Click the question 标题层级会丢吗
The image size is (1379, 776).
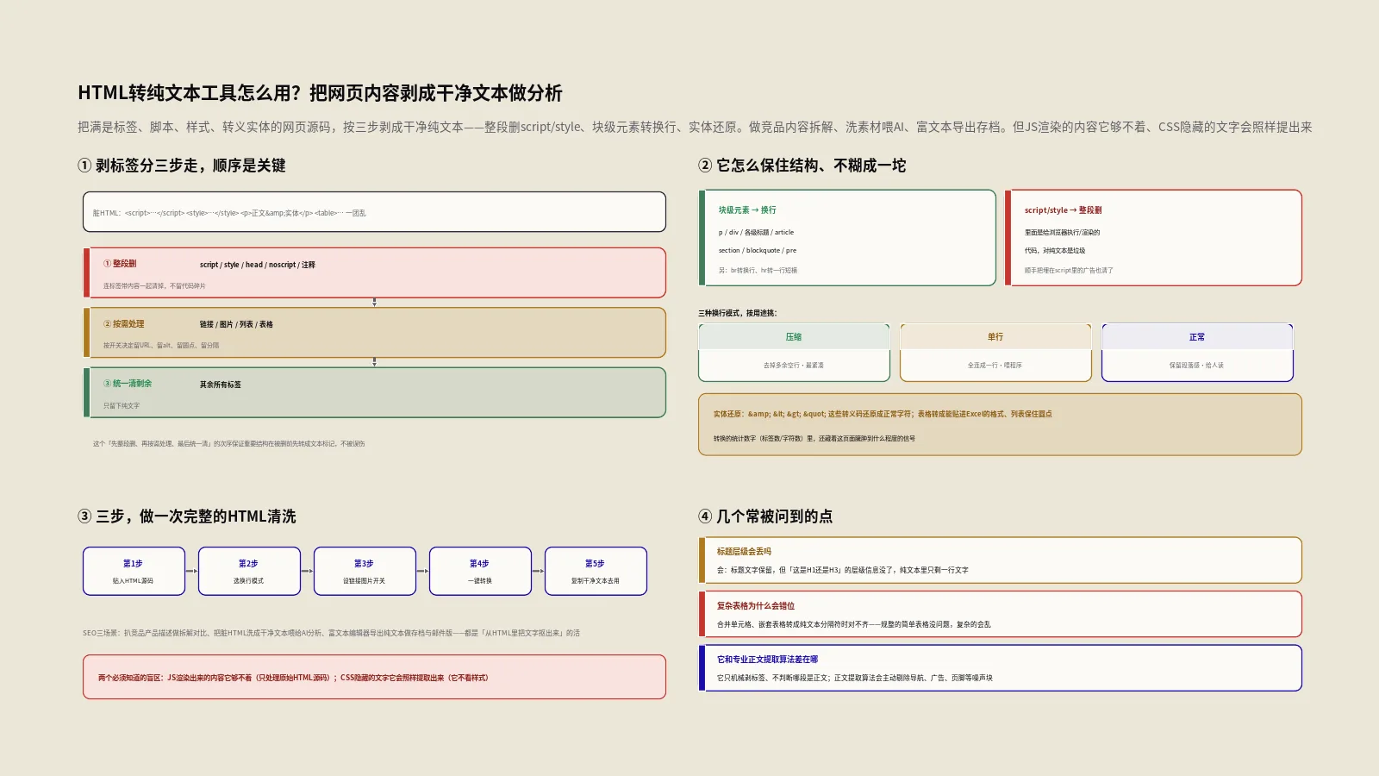coord(744,552)
